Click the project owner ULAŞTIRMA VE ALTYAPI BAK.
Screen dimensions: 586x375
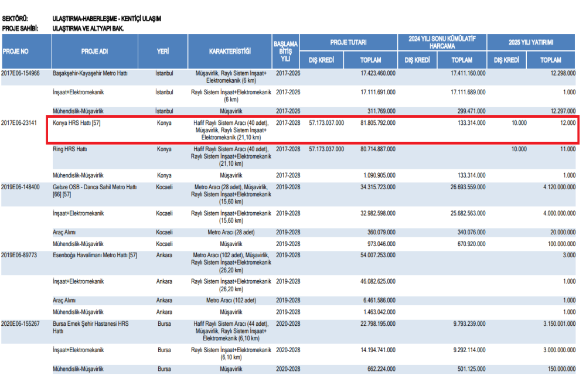tap(88, 28)
